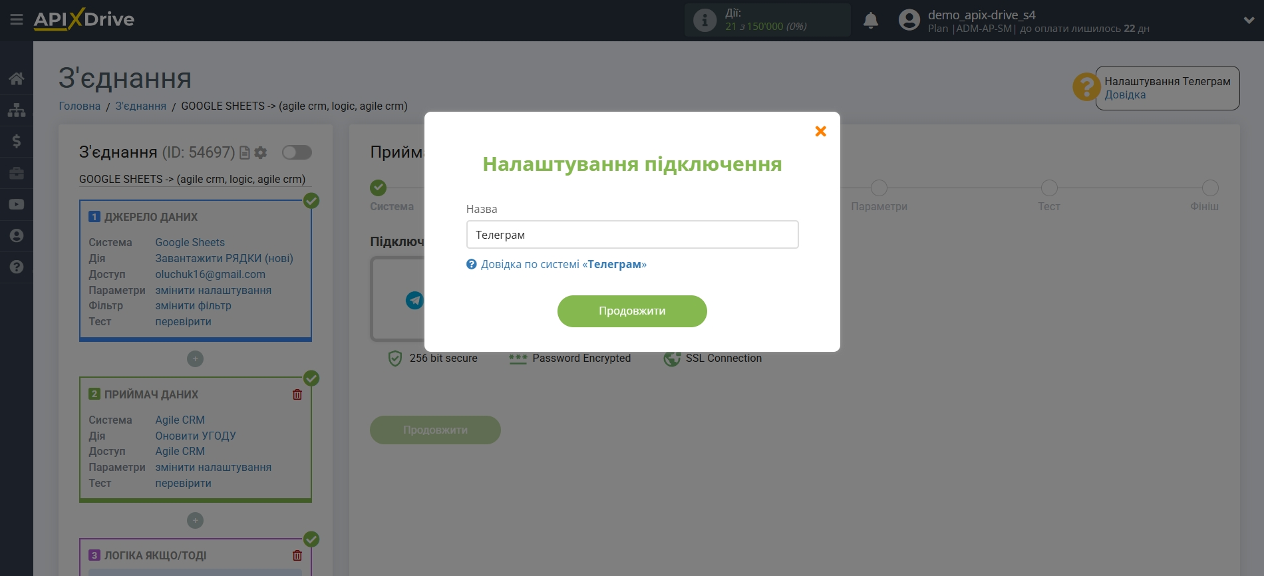Open the billing dollar sidebar icon

pyautogui.click(x=17, y=141)
